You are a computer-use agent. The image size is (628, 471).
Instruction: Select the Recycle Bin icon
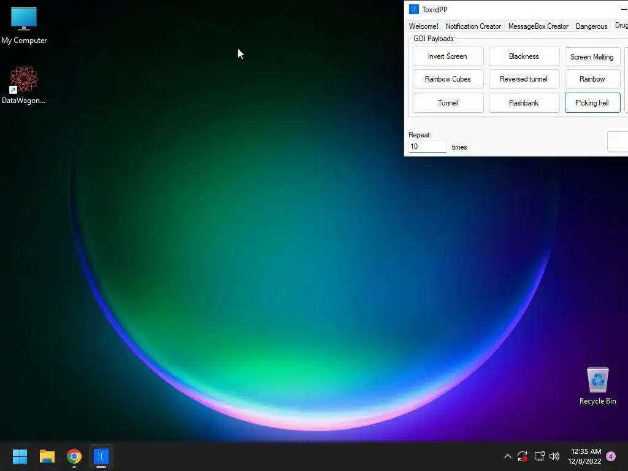point(597,385)
